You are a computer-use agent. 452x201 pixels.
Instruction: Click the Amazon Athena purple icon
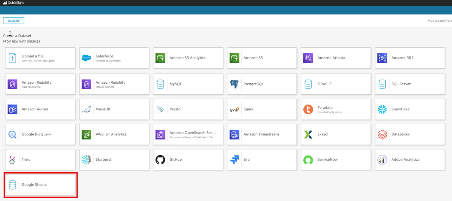tap(308, 58)
